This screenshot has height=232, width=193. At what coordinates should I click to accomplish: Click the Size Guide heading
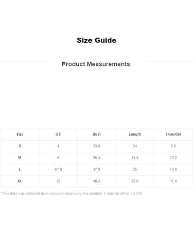tap(96, 40)
